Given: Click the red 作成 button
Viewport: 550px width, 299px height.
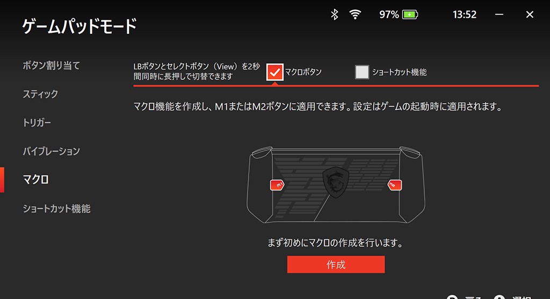Looking at the screenshot, I should (336, 264).
